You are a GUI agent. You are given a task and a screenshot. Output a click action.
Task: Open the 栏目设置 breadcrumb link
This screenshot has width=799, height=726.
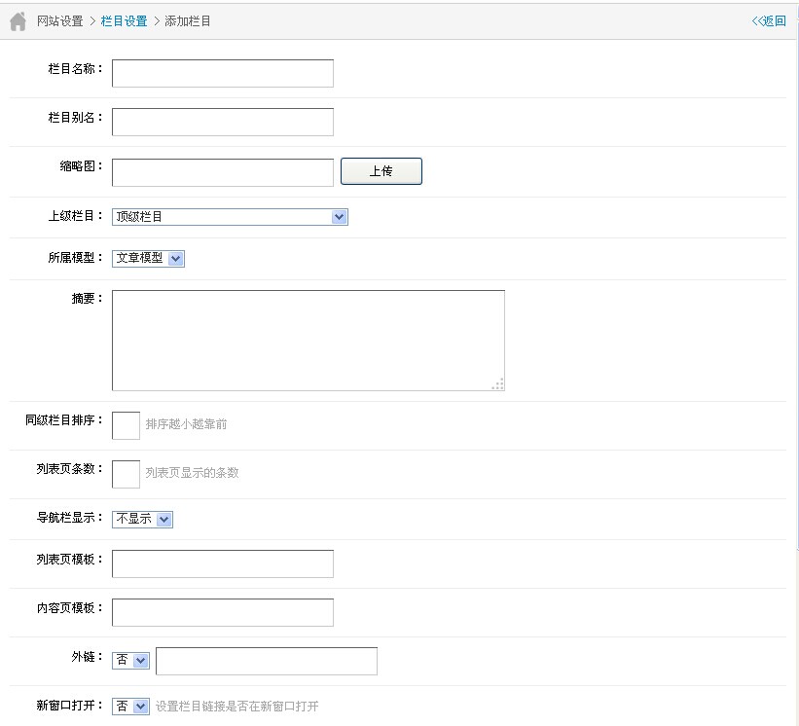124,20
